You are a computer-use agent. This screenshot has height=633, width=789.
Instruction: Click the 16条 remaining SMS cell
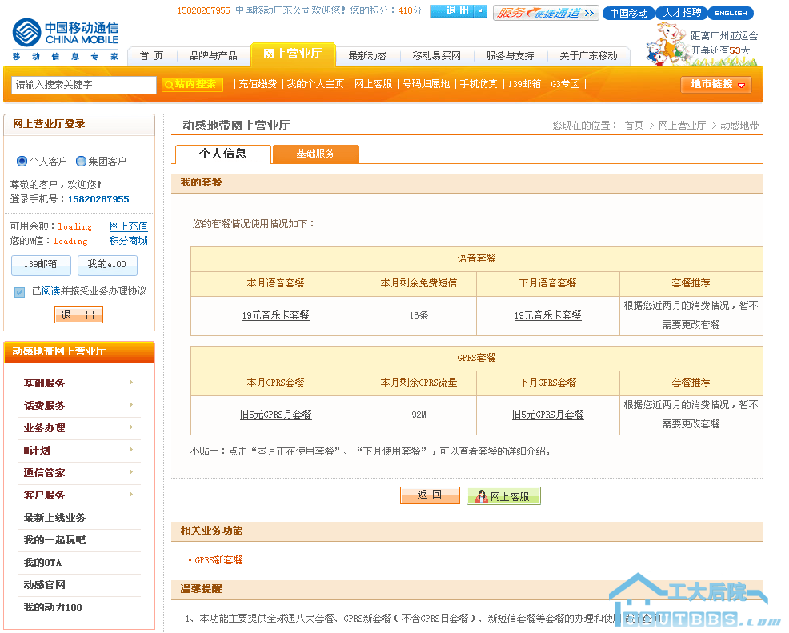click(419, 315)
